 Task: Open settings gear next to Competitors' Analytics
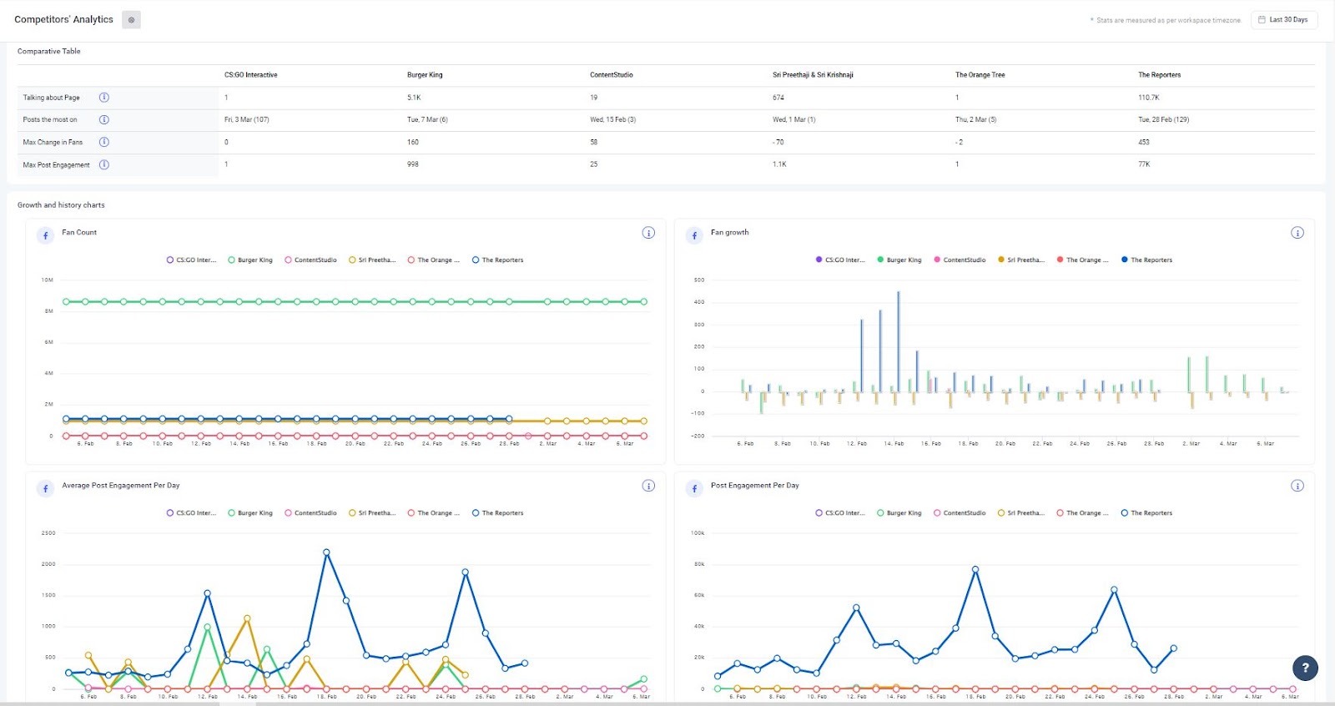click(131, 20)
